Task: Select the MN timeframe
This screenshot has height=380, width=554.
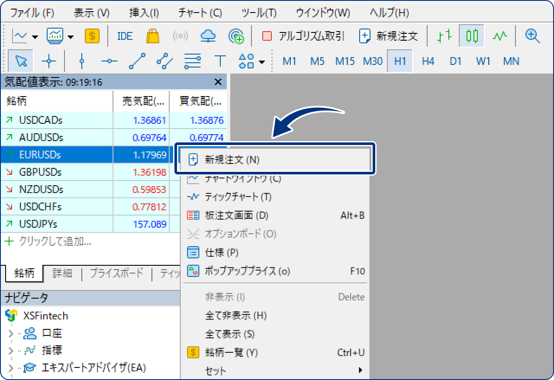Action: (x=511, y=61)
